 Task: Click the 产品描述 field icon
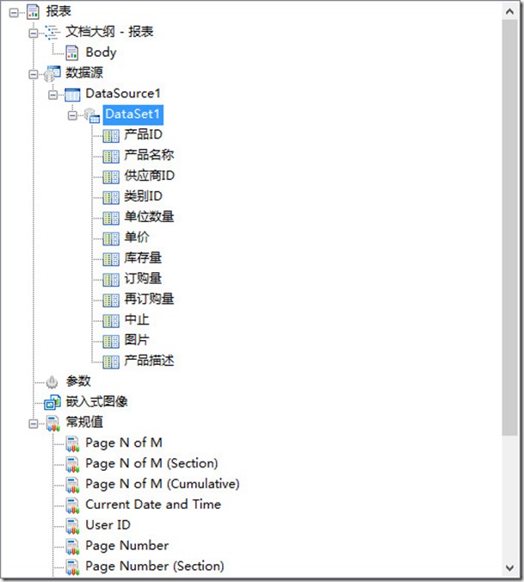[x=111, y=362]
